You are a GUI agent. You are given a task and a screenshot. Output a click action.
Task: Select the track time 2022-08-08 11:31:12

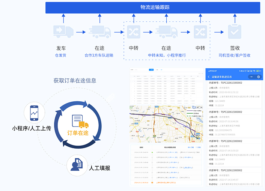(229, 92)
